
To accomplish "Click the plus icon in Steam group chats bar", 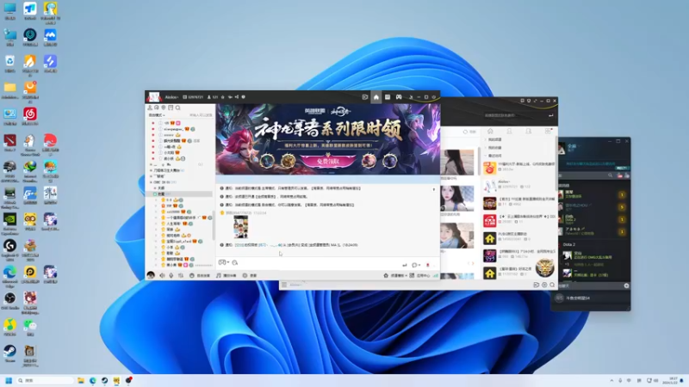I will [x=626, y=286].
